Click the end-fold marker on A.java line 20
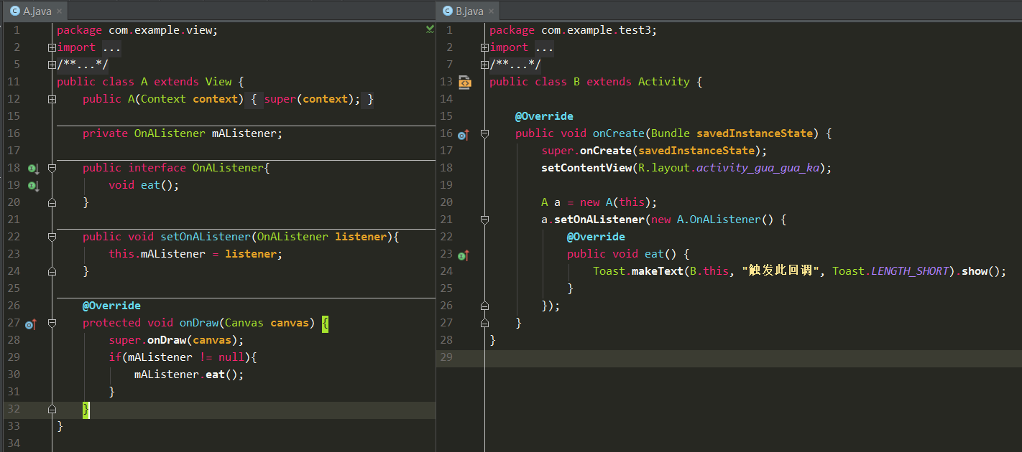 coord(52,202)
